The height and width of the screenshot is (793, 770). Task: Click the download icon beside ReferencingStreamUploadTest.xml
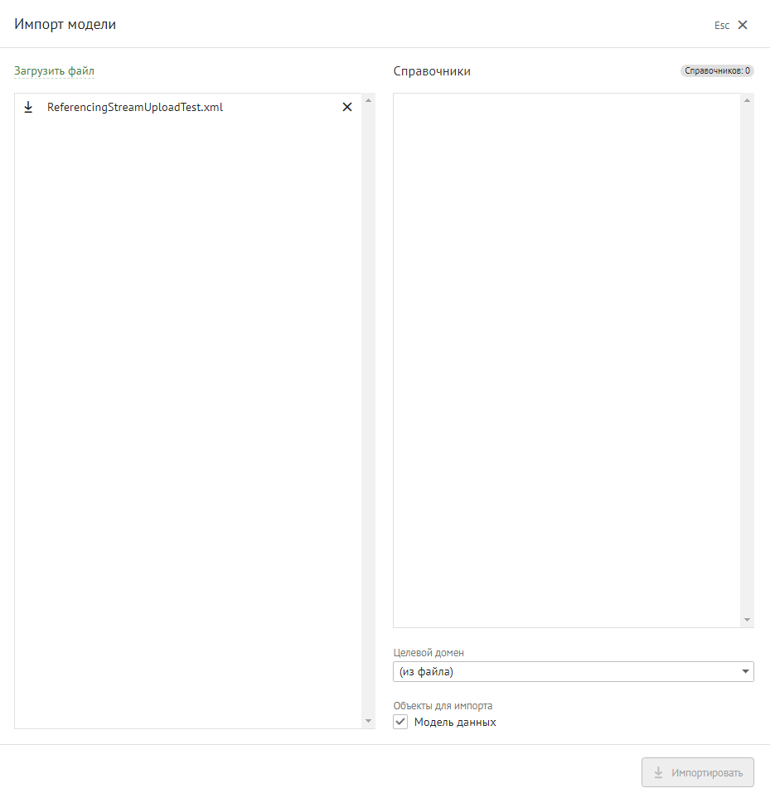pos(28,107)
